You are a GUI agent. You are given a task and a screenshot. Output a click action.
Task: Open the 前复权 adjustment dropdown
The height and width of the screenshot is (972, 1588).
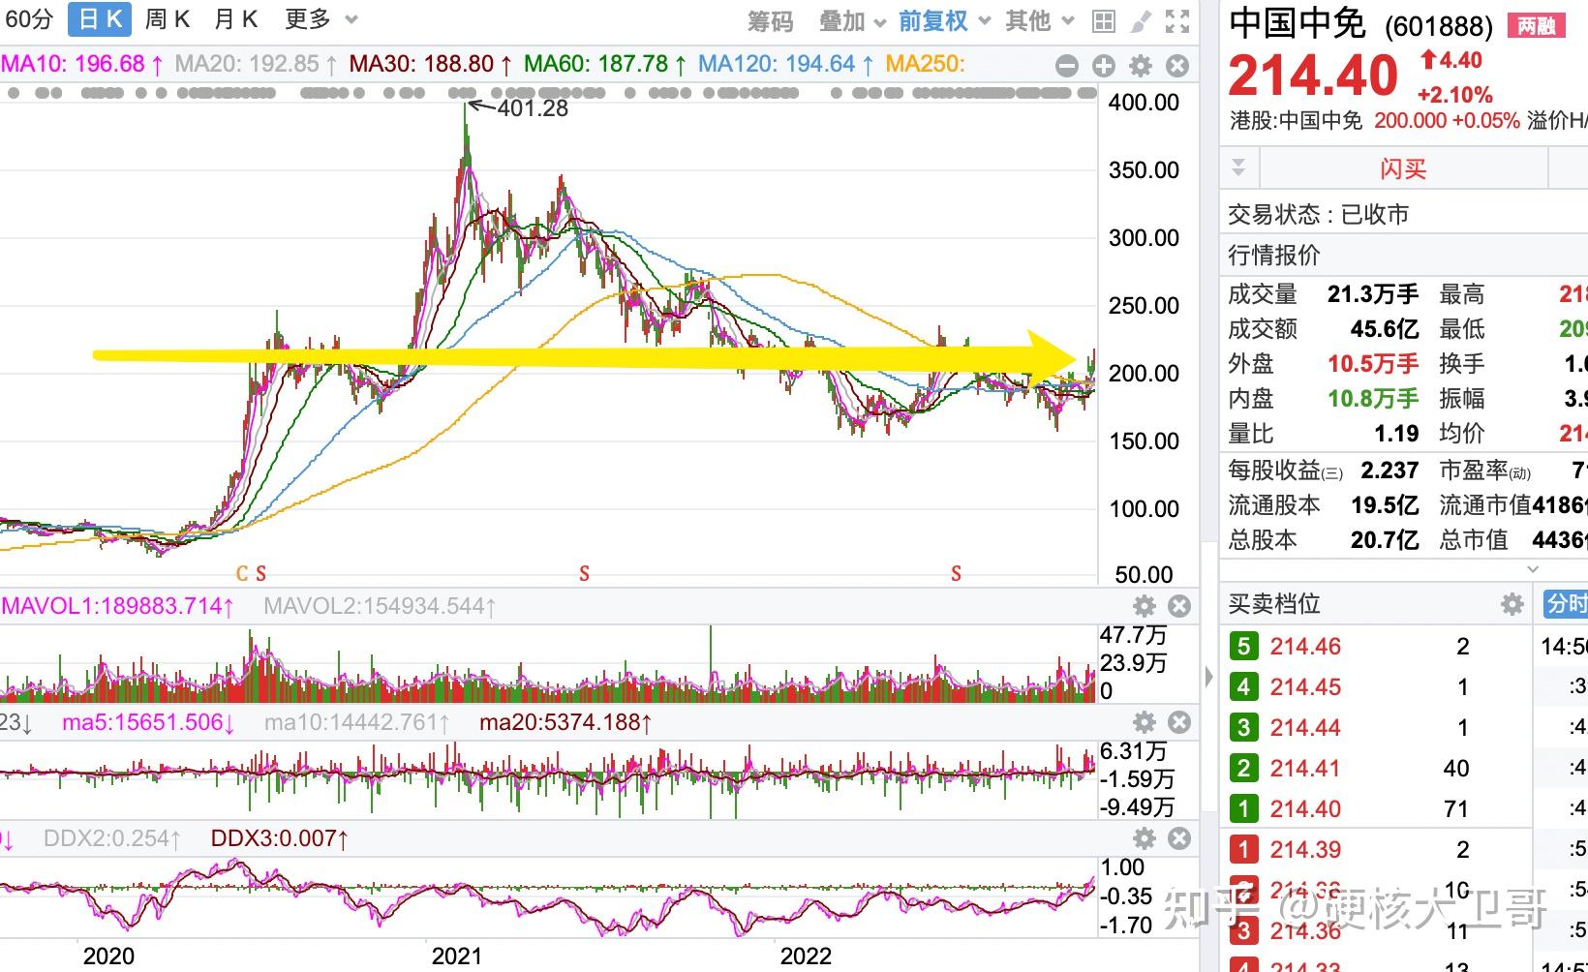coord(945,21)
